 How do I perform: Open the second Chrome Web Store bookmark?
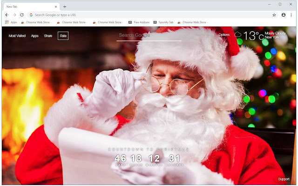coord(72,22)
